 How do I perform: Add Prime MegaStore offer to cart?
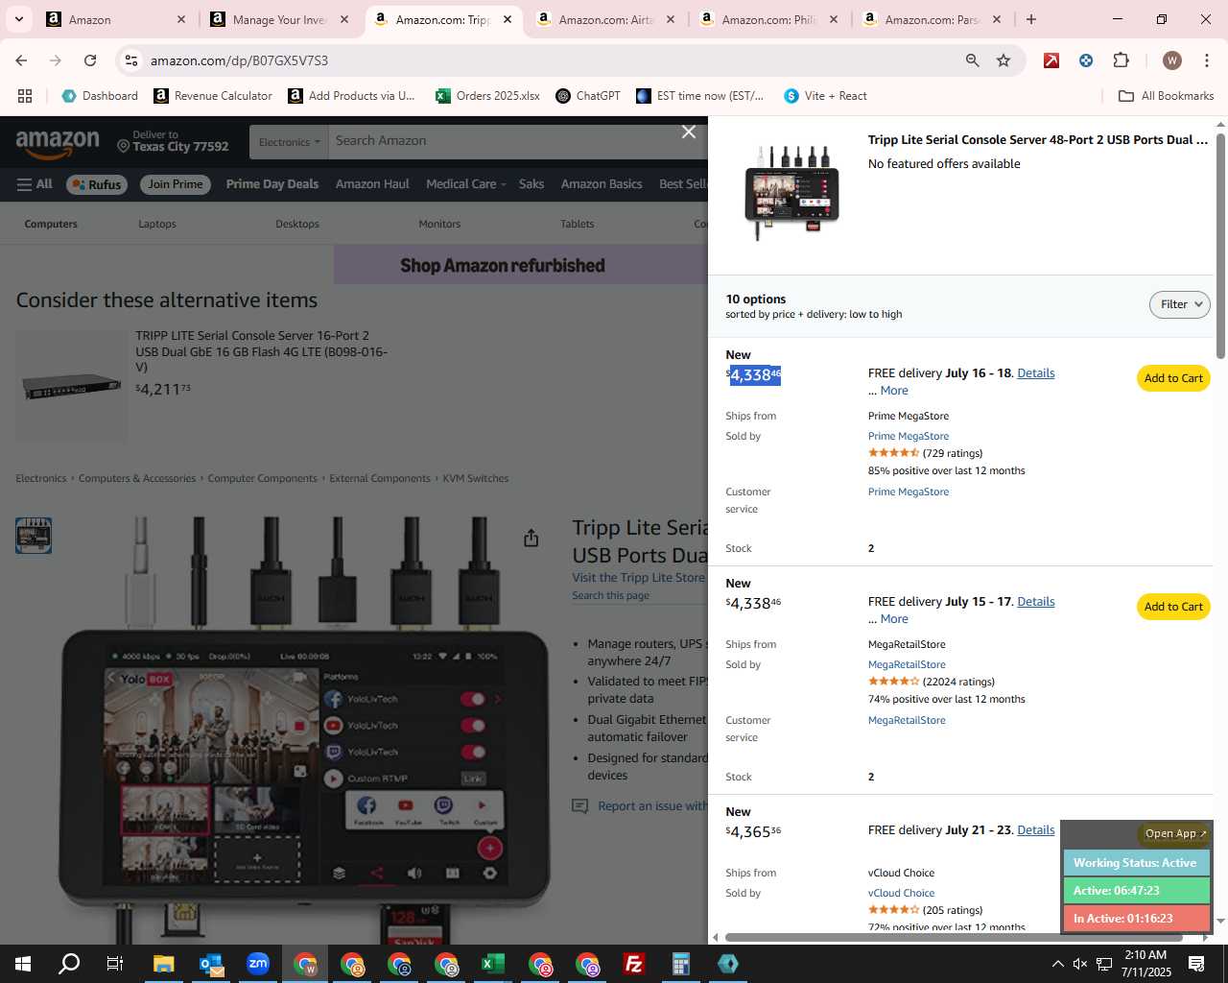pyautogui.click(x=1173, y=378)
